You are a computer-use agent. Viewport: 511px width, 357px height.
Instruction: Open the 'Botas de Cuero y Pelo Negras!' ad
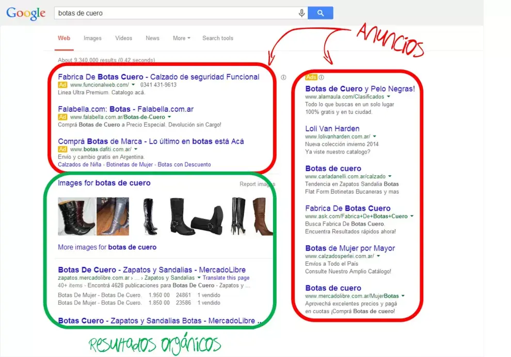click(360, 89)
